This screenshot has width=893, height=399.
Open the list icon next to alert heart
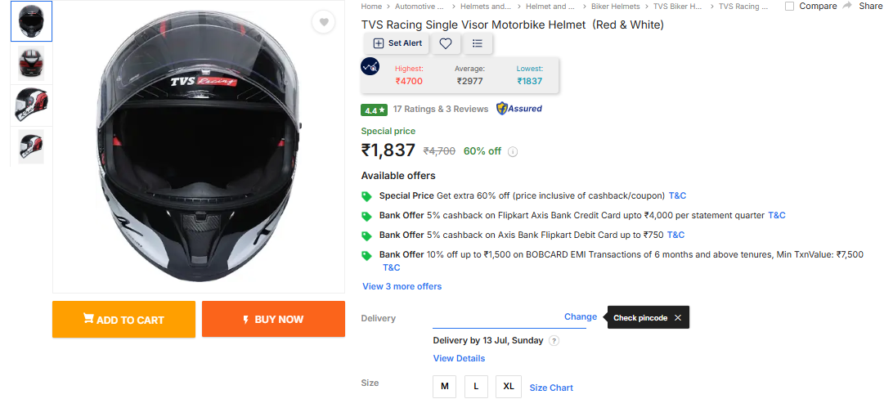[478, 43]
